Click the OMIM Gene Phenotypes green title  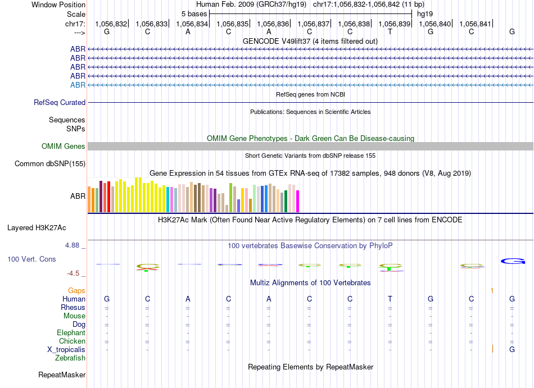click(310, 138)
